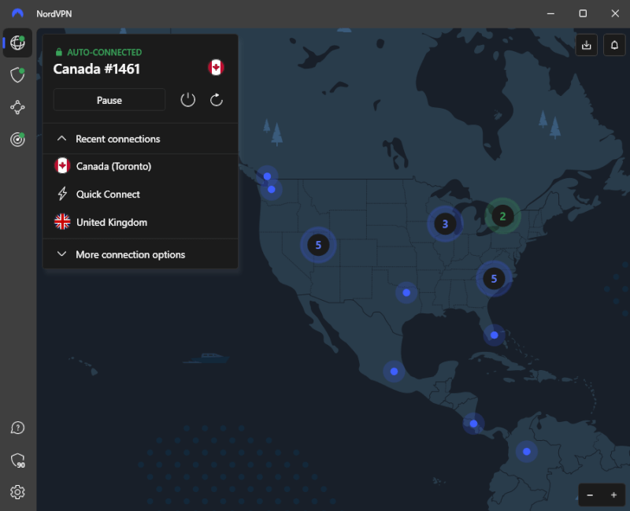Select Quick Connect
This screenshot has height=511, width=630.
(x=140, y=194)
